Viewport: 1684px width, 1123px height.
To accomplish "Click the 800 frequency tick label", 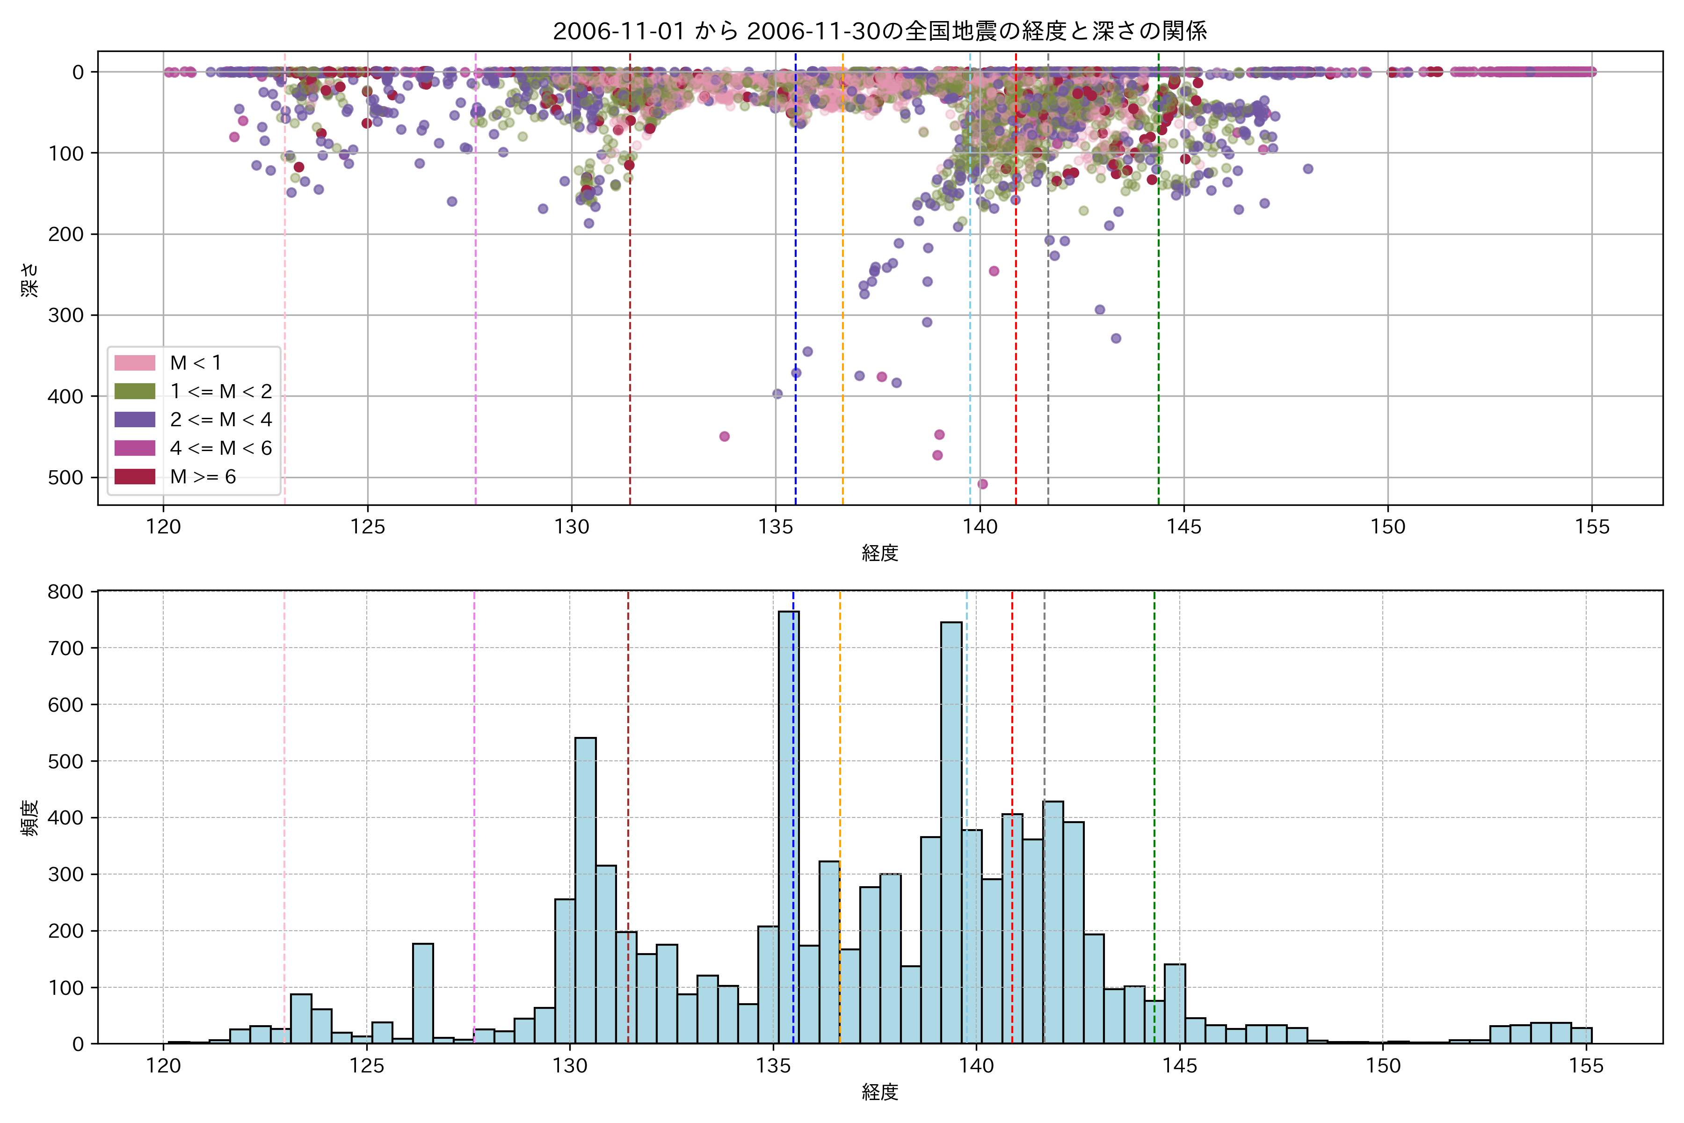I will (x=66, y=591).
